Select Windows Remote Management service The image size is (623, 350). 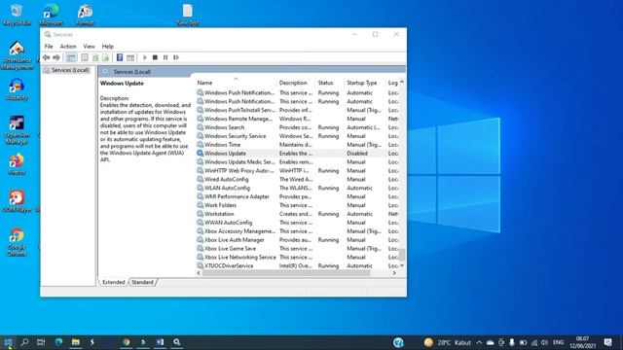(x=298, y=119)
